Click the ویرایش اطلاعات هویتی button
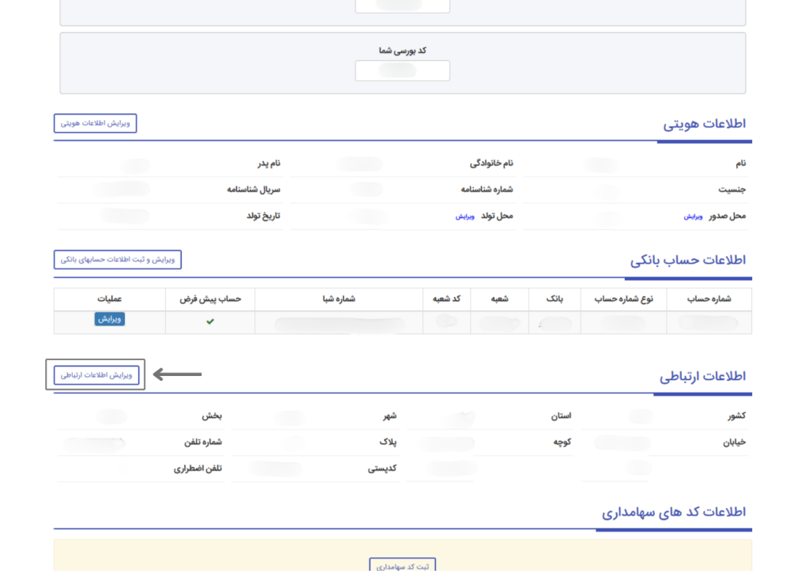The width and height of the screenshot is (809, 571). click(96, 123)
